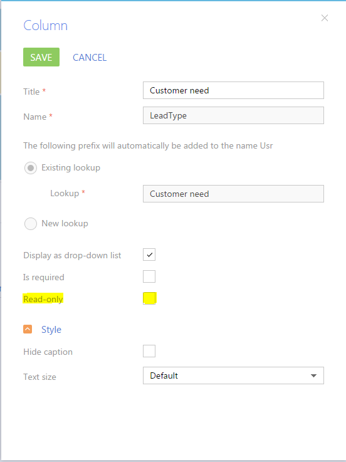Uncheck Display as drop-down list checkbox
The width and height of the screenshot is (346, 462).
(149, 255)
